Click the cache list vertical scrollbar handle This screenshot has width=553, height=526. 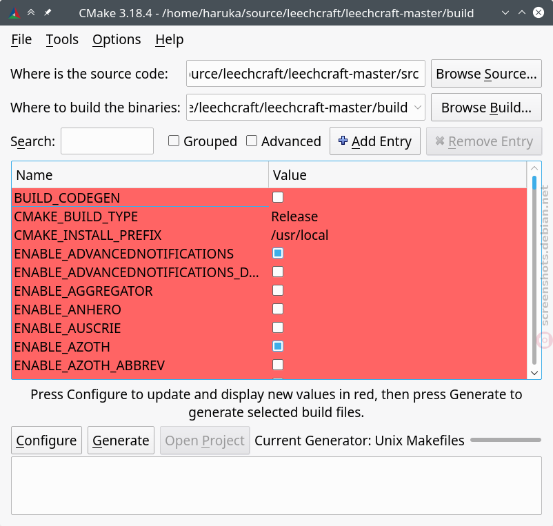[534, 183]
